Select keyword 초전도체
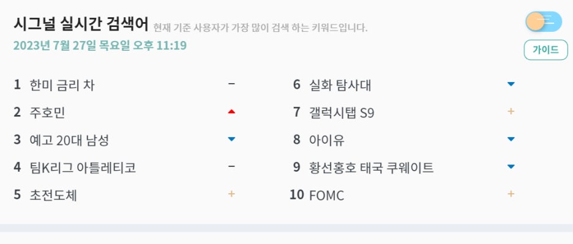This screenshot has height=244, width=573. coord(53,196)
